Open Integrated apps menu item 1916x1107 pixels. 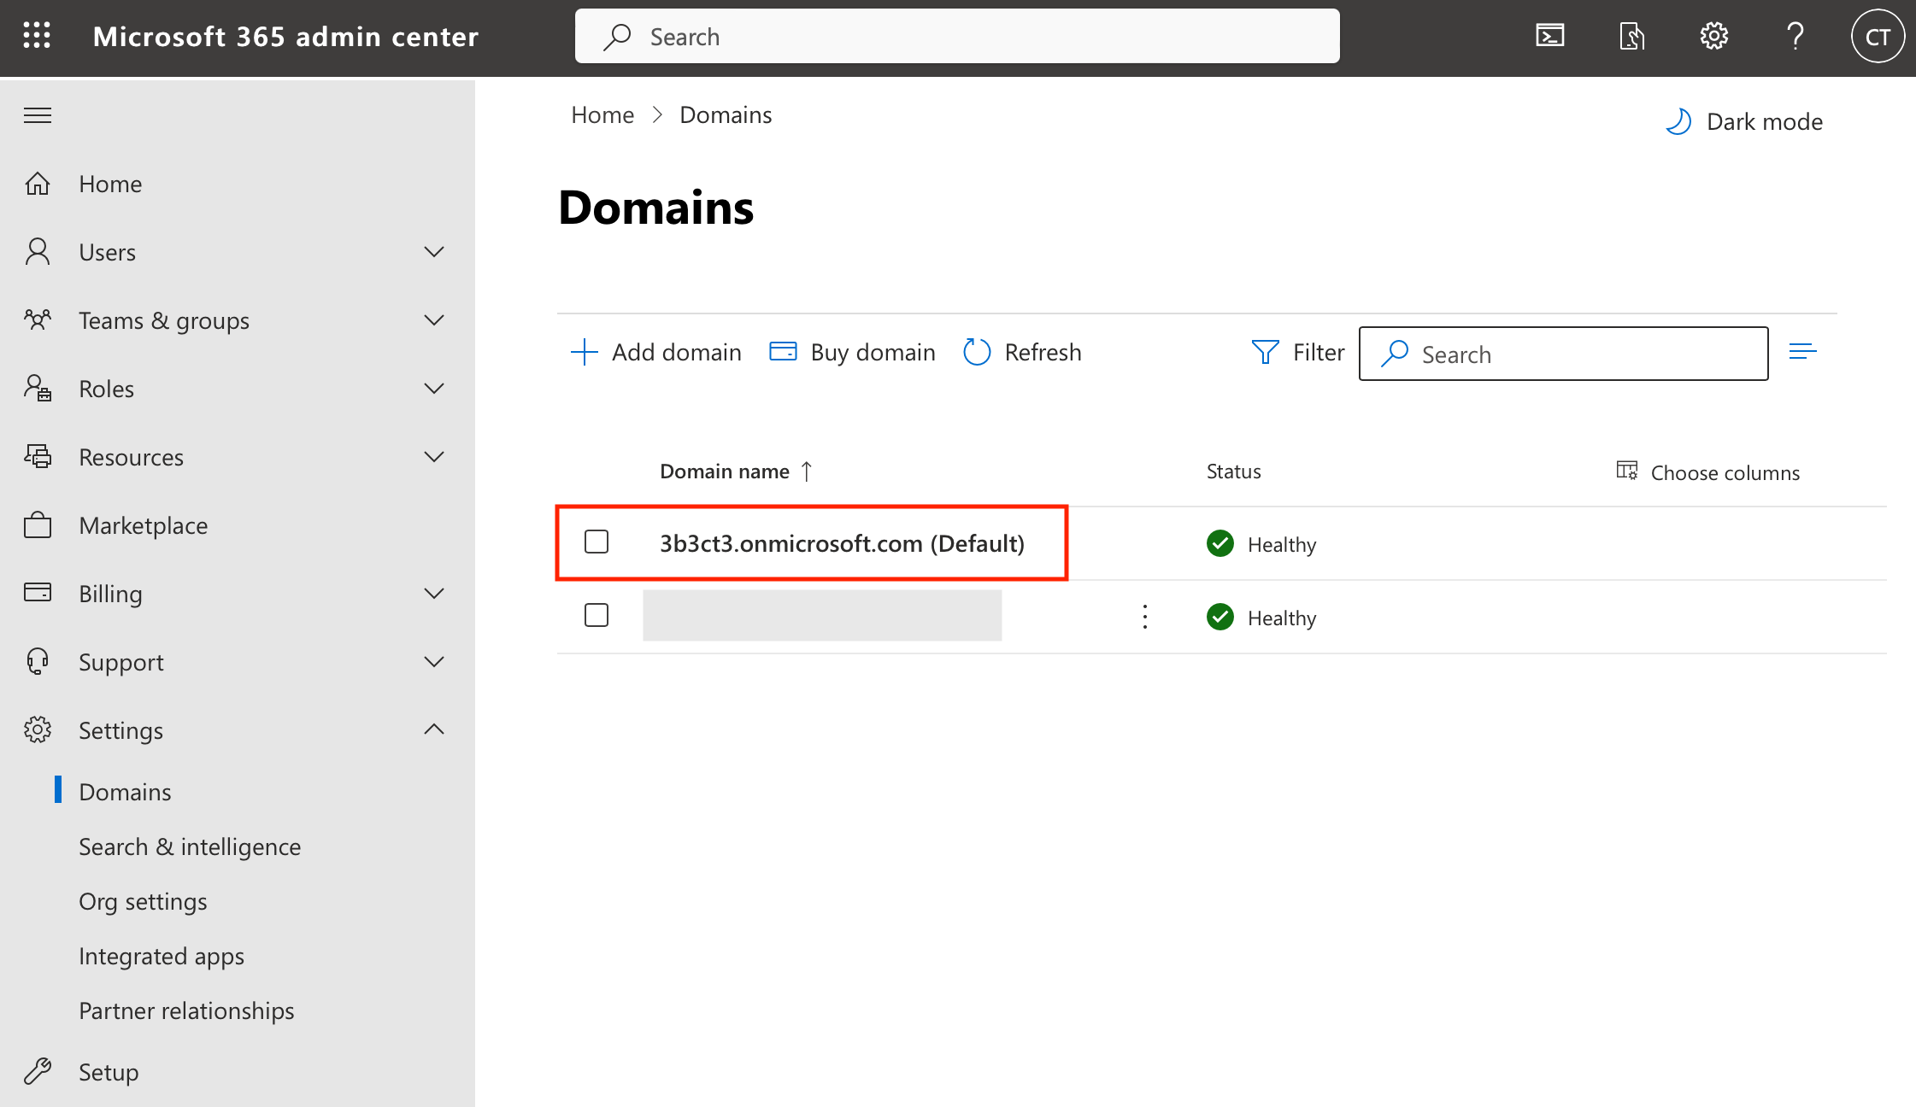[x=162, y=956]
